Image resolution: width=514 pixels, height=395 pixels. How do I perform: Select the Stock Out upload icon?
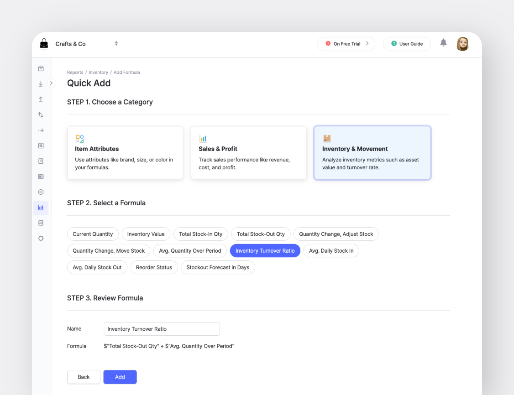point(41,99)
